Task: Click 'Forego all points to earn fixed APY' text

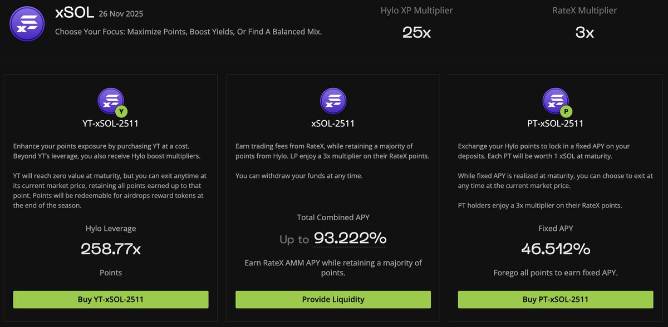Action: [x=556, y=272]
